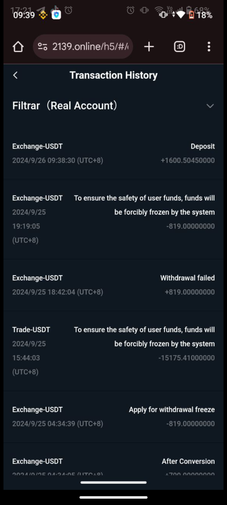Image resolution: width=227 pixels, height=505 pixels.
Task: Open a new tab with plus icon
Action: (x=149, y=47)
